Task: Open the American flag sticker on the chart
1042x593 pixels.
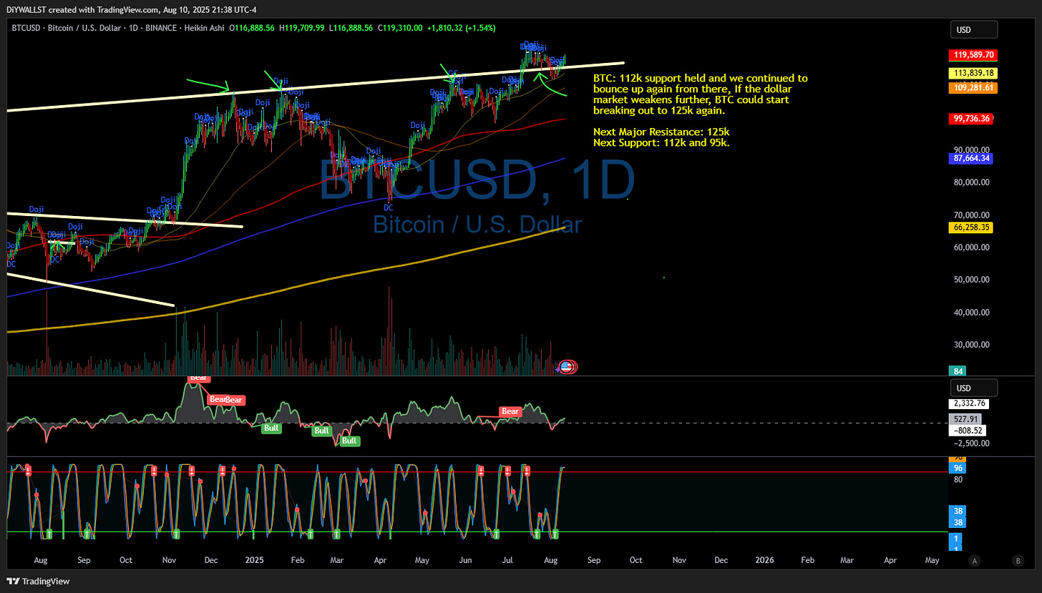Action: pos(566,366)
